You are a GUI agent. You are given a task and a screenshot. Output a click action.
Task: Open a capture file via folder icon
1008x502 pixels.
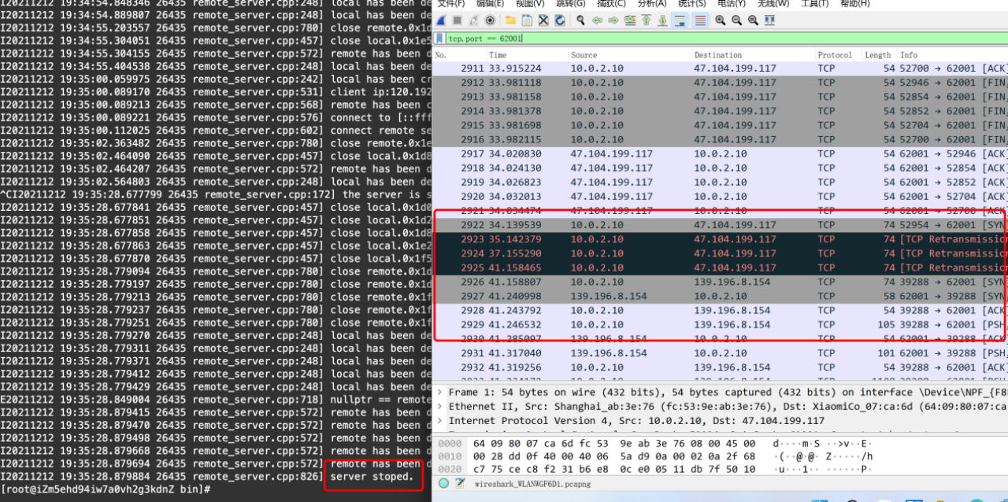510,20
